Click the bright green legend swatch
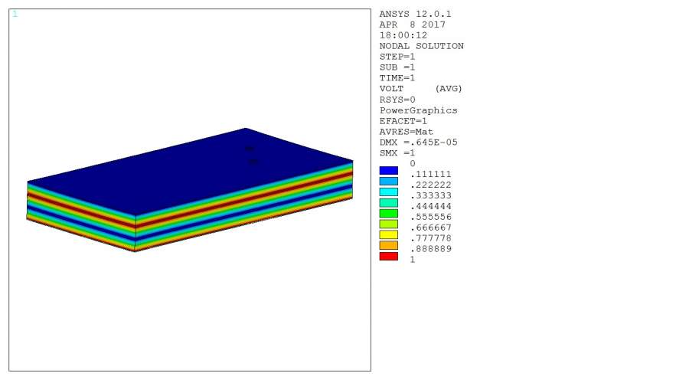Image resolution: width=689 pixels, height=380 pixels. [x=388, y=213]
